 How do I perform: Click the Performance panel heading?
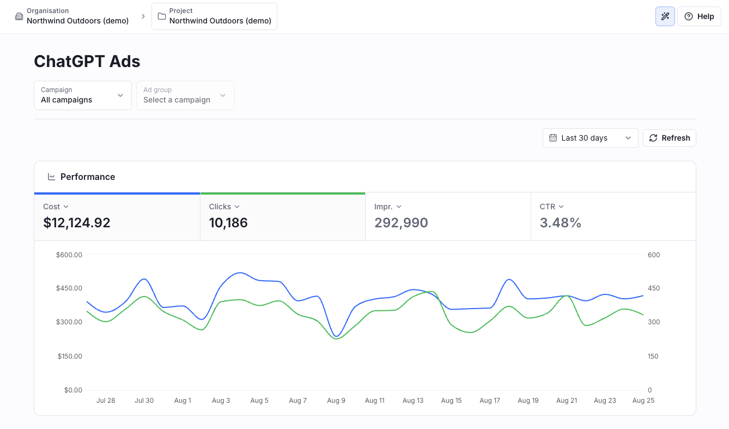pyautogui.click(x=88, y=177)
